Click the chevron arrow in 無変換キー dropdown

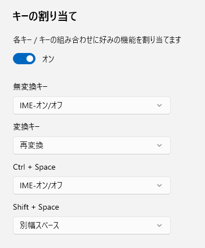point(159,105)
